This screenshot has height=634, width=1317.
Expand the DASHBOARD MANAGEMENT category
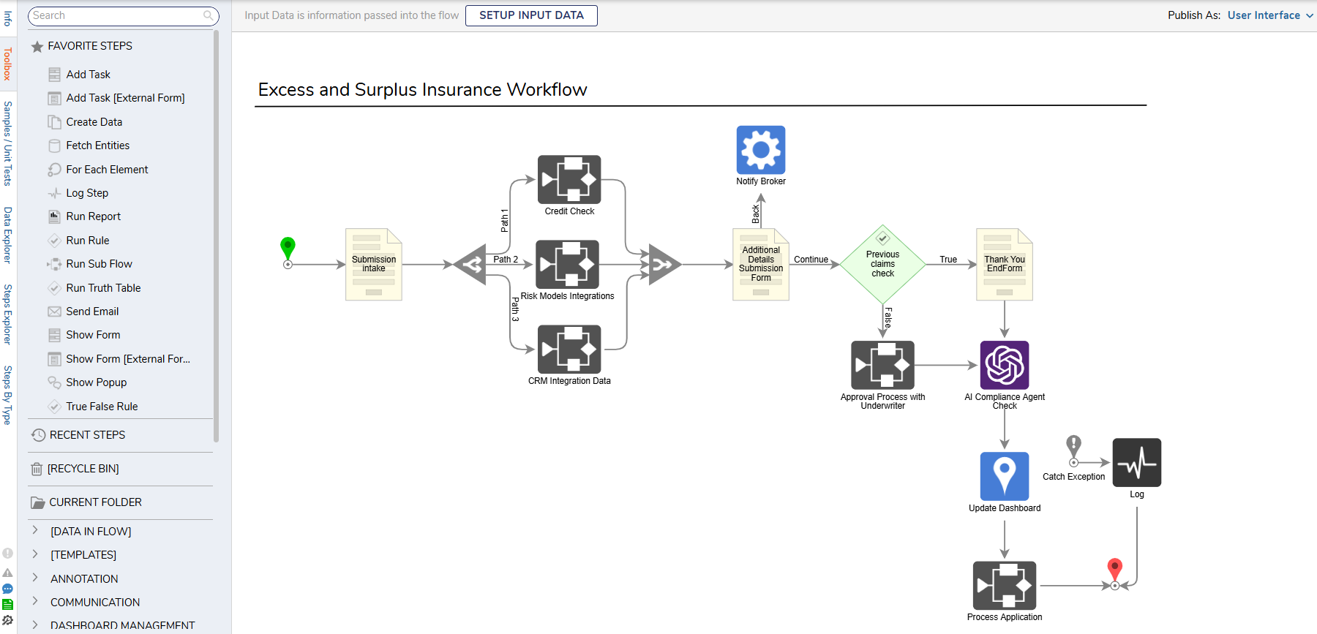[x=35, y=625]
